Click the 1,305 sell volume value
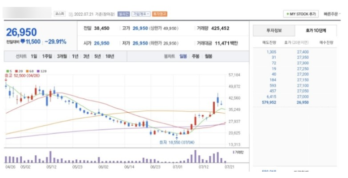The height and width of the screenshot is (178, 348). click(x=271, y=52)
